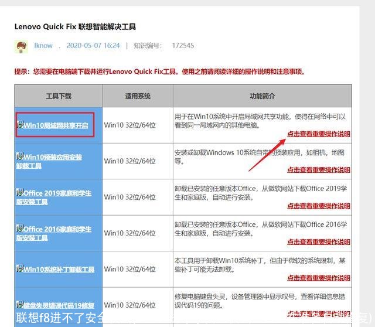
Task: Click the date 2020-05-07 16:24
Action: coord(93,46)
